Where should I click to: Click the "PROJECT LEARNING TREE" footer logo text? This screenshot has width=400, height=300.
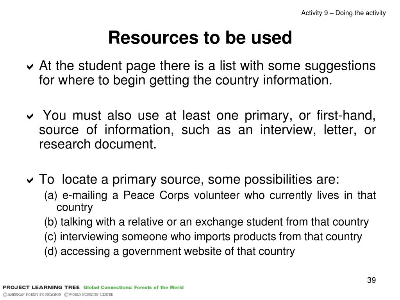(x=41, y=287)
